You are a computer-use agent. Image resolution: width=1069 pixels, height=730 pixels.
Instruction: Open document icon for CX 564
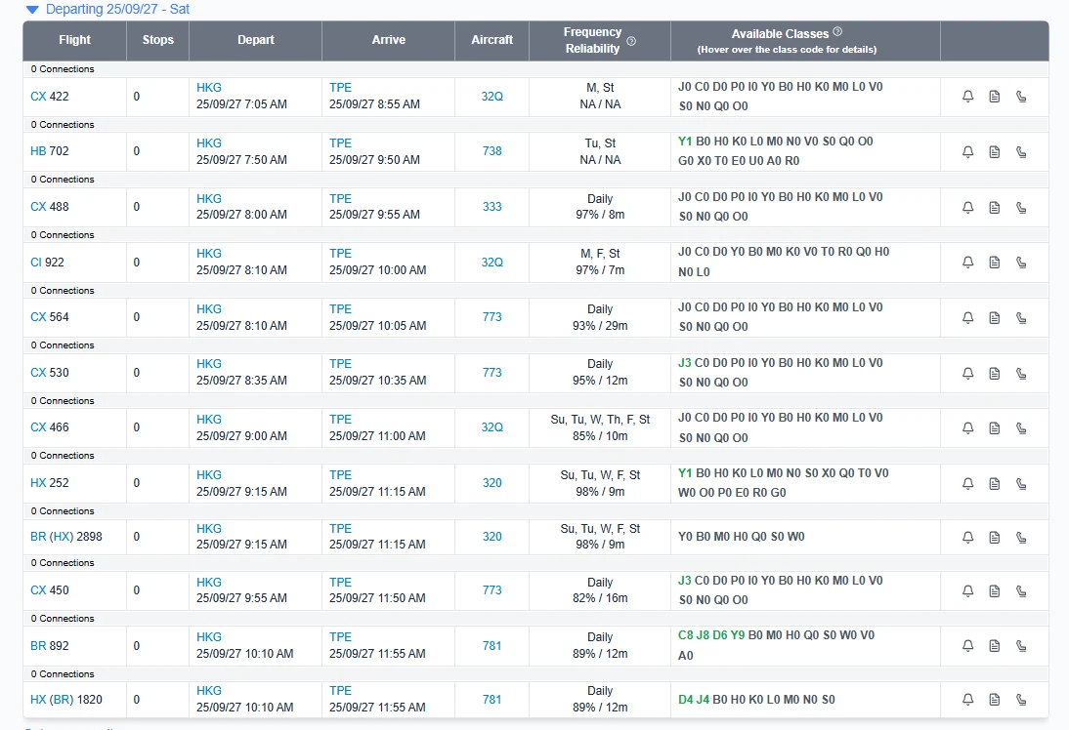994,318
